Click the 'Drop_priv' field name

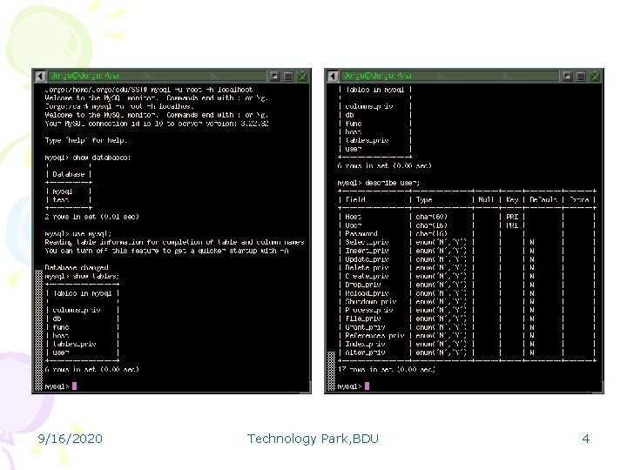[362, 285]
